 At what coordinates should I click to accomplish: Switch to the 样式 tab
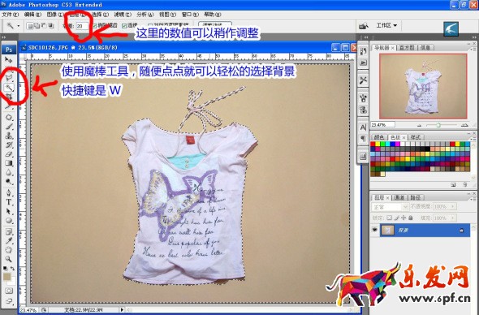(416, 137)
